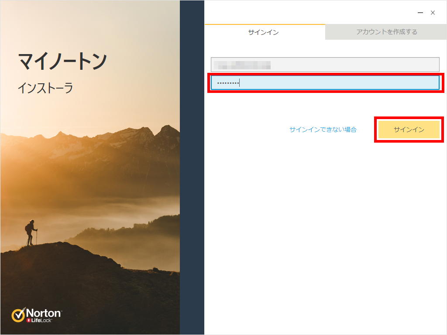Open the サインインできない場合 link
Image resolution: width=447 pixels, height=335 pixels.
coord(323,130)
